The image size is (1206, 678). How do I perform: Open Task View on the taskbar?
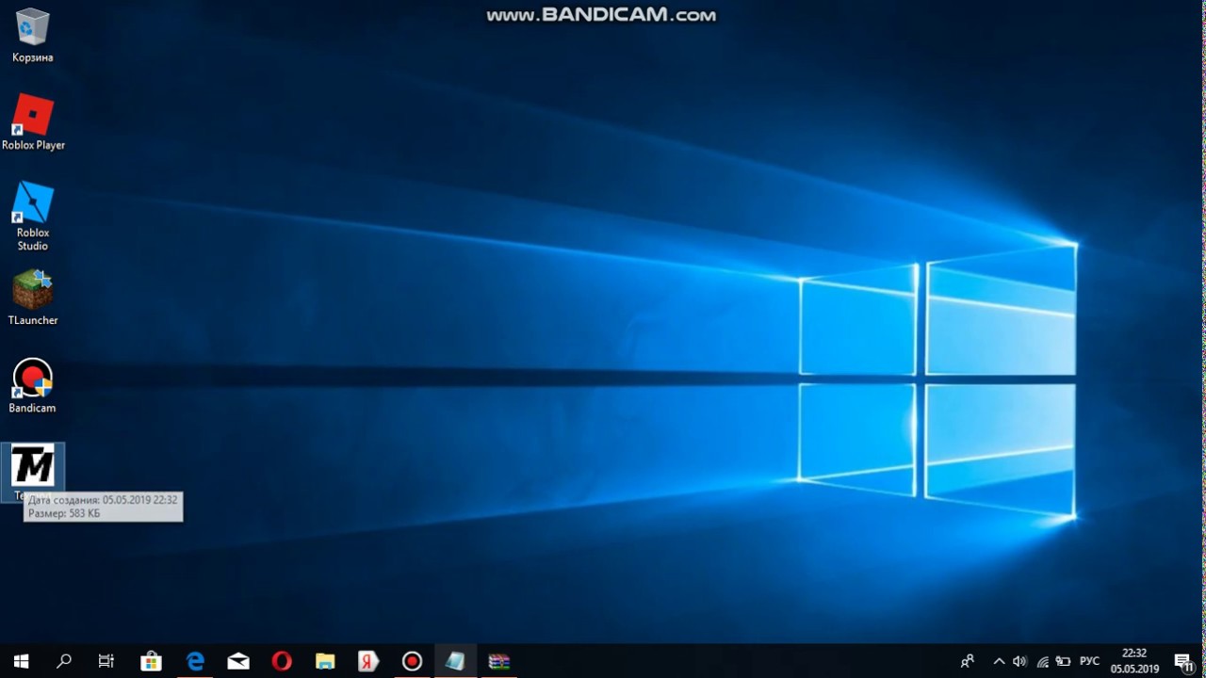106,661
